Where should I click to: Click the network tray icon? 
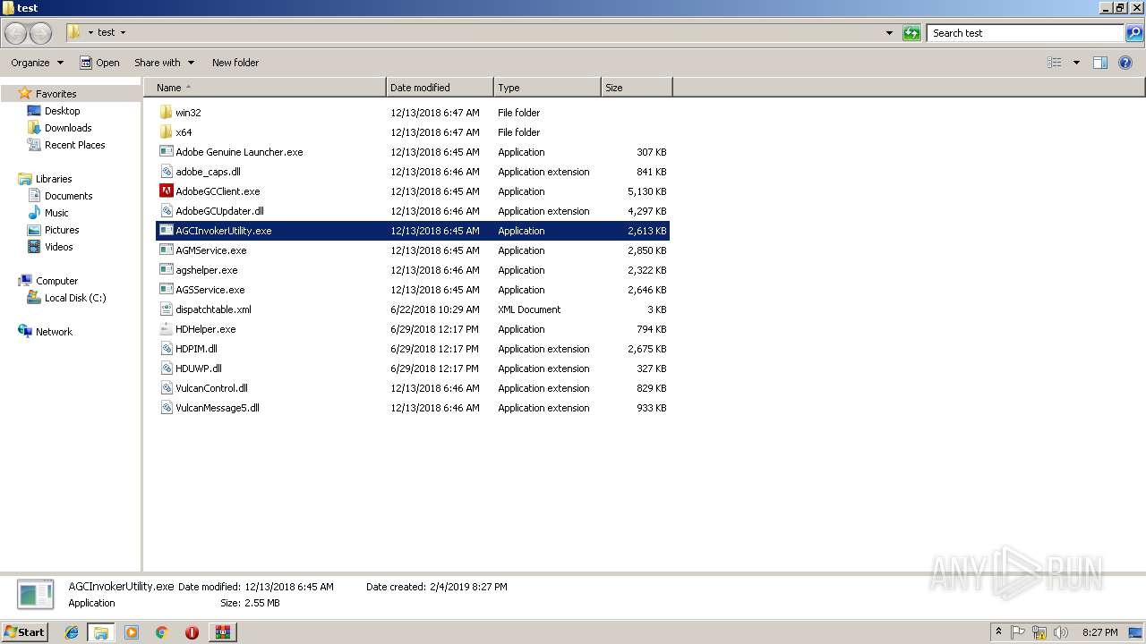click(1039, 632)
